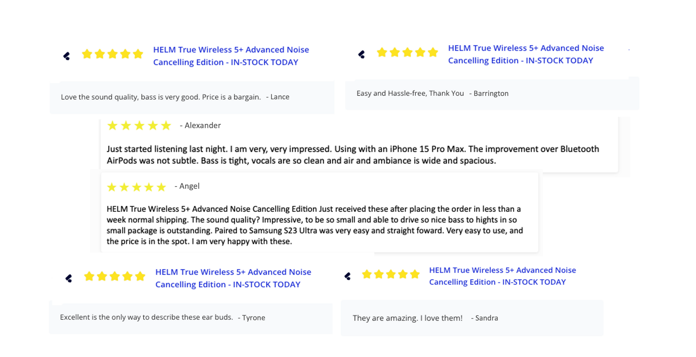Open the HELM product link above Lance's review

tap(231, 56)
